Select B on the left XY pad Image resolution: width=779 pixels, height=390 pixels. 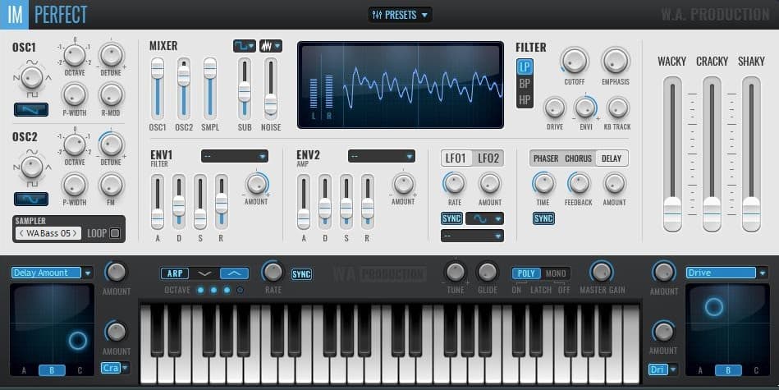pos(52,370)
